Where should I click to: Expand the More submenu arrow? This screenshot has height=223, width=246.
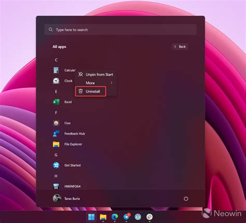(112, 83)
